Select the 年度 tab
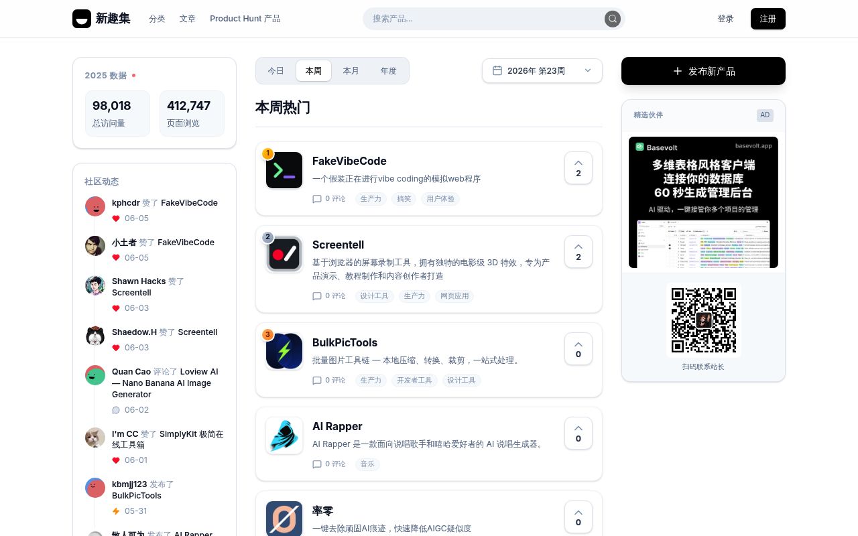 (389, 71)
